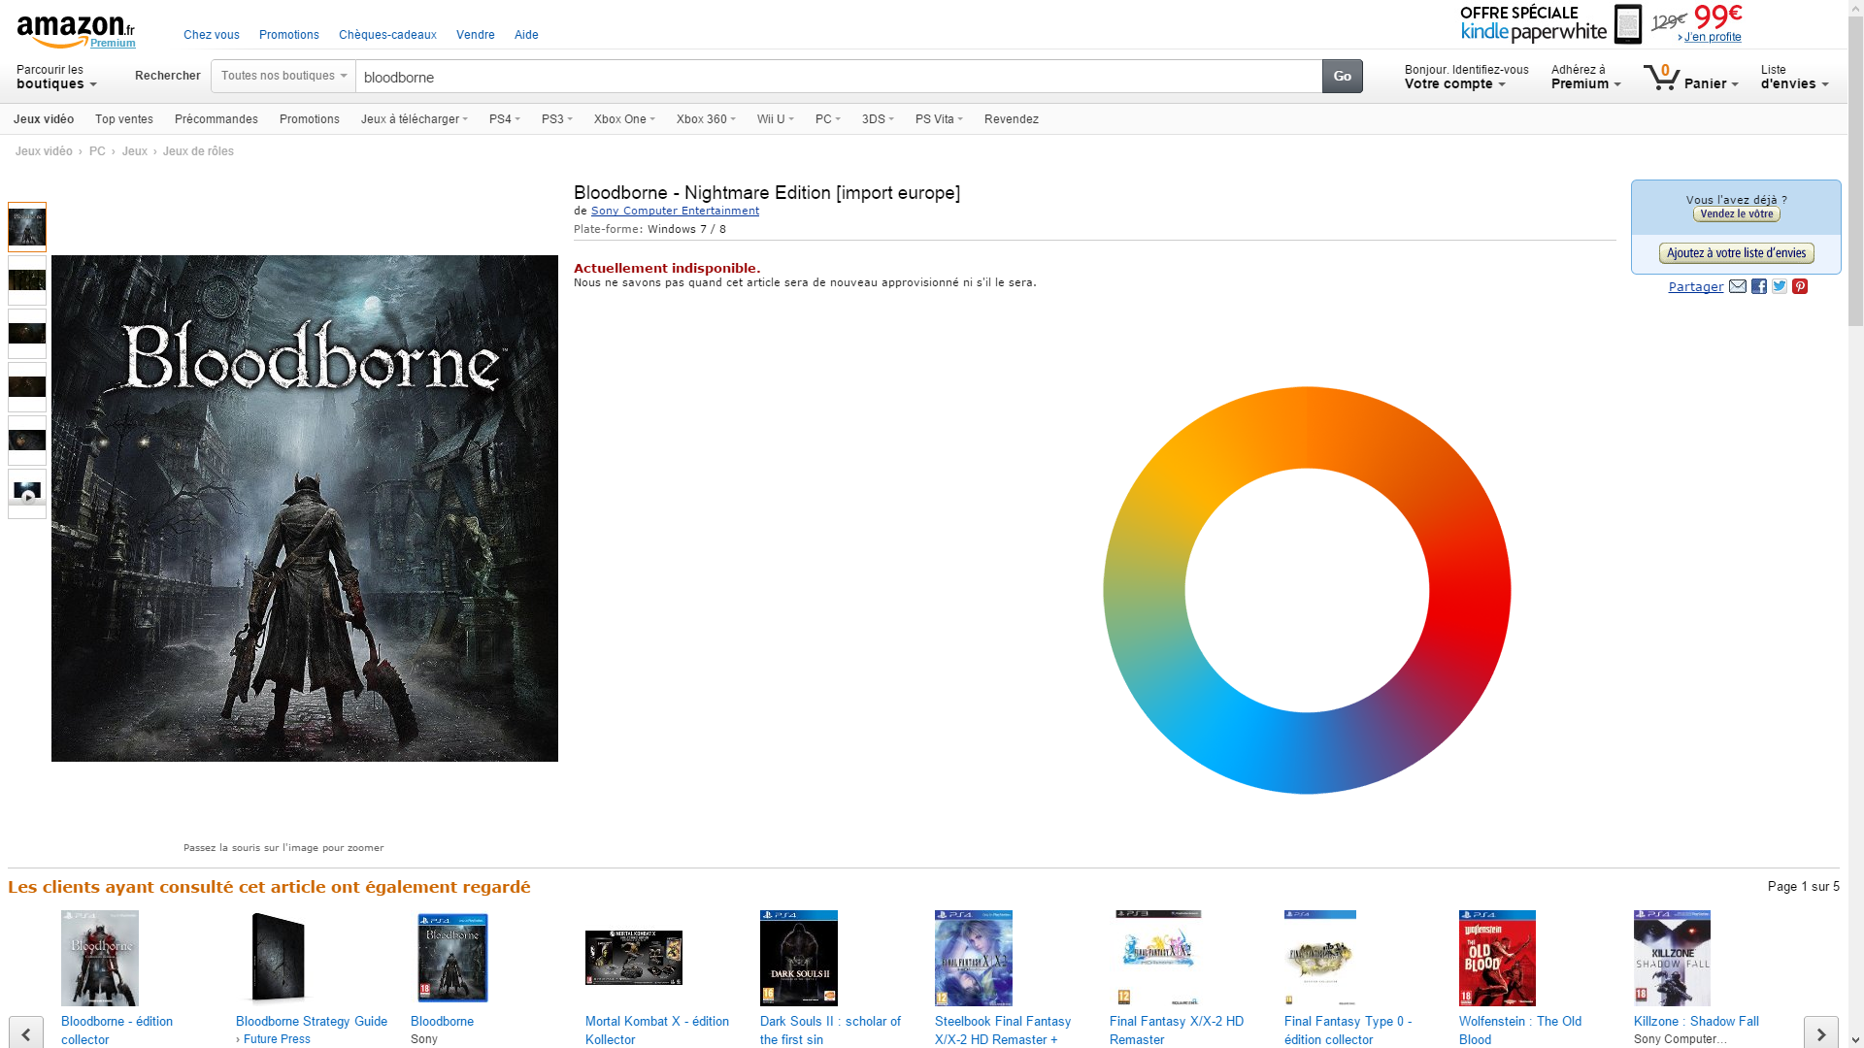Image resolution: width=1864 pixels, height=1048 pixels.
Task: Open Mortal Kombat X Kollector image
Action: point(634,958)
